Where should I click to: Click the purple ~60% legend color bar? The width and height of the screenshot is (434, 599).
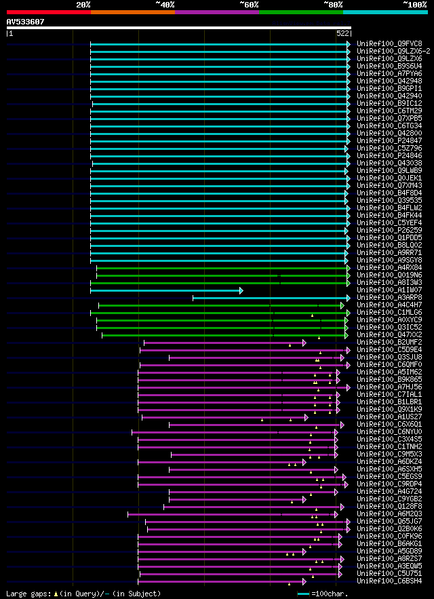(x=217, y=12)
